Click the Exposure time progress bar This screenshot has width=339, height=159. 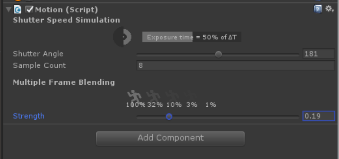pos(191,37)
